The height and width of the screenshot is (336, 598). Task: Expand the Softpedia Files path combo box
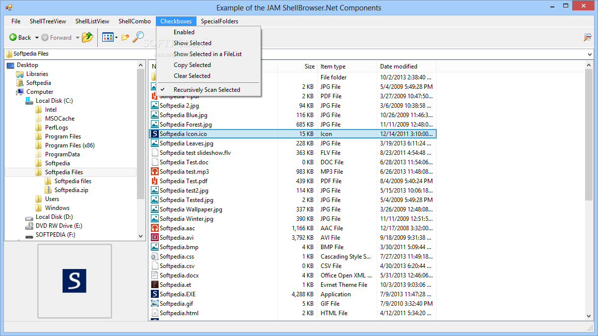click(x=590, y=54)
